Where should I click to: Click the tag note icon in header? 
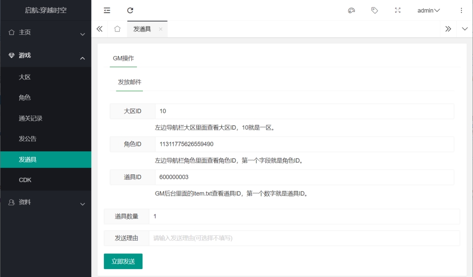[374, 10]
